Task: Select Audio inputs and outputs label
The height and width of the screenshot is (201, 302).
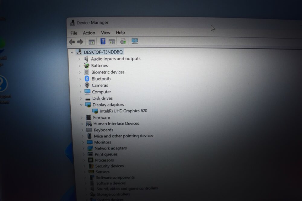Action: [116, 59]
